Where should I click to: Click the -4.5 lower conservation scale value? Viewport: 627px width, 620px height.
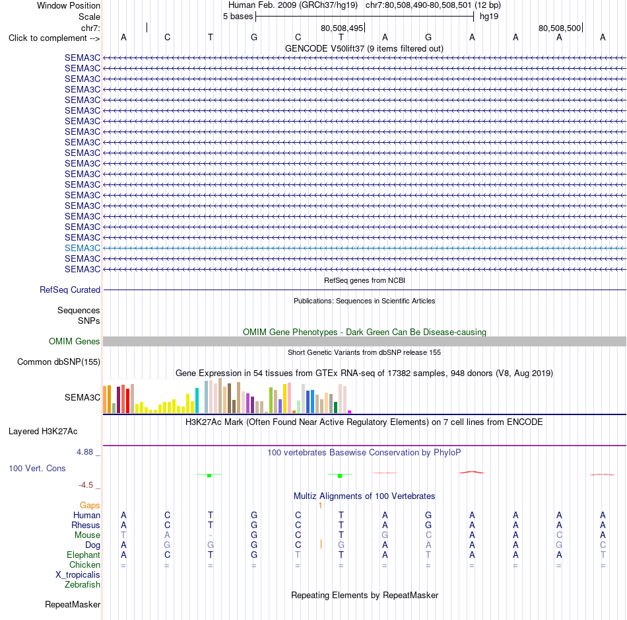[x=86, y=485]
